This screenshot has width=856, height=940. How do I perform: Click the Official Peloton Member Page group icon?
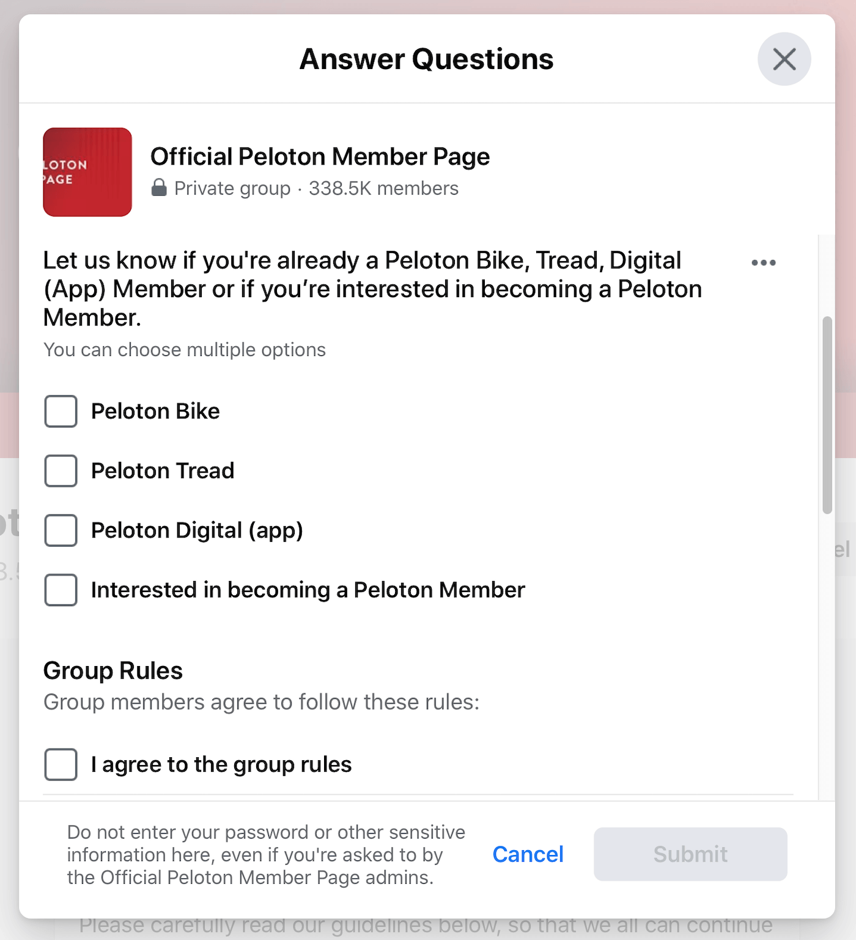coord(87,172)
